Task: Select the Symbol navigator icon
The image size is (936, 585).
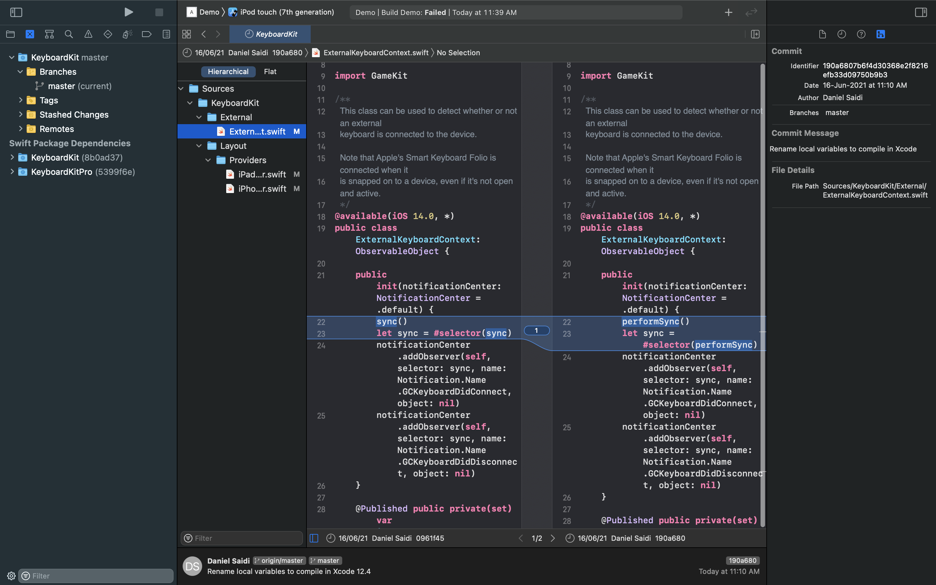Action: pos(49,34)
